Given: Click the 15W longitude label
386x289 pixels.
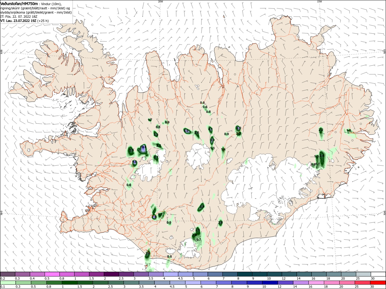Looking at the screenshot, I should click(319, 2).
